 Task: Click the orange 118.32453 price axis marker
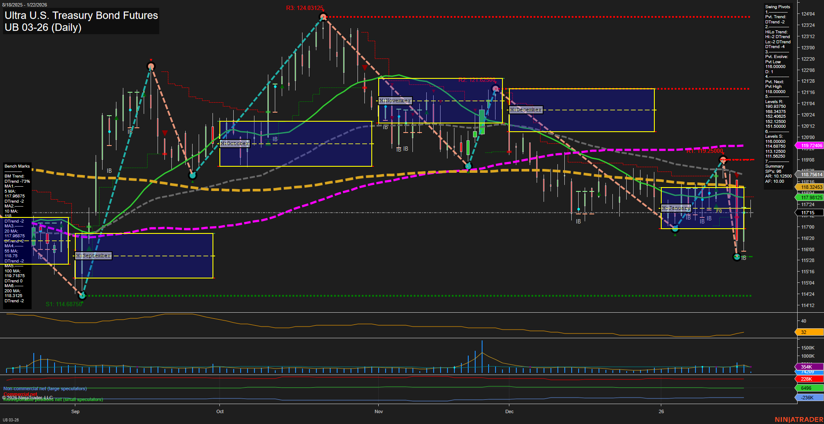(808, 187)
